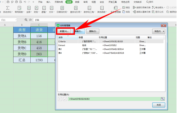This screenshot has height=113, width=177.
Task: Select cell with value 416
Action: (39, 42)
